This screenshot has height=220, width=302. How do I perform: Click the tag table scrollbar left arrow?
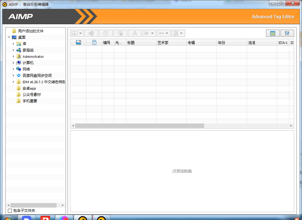[73, 126]
